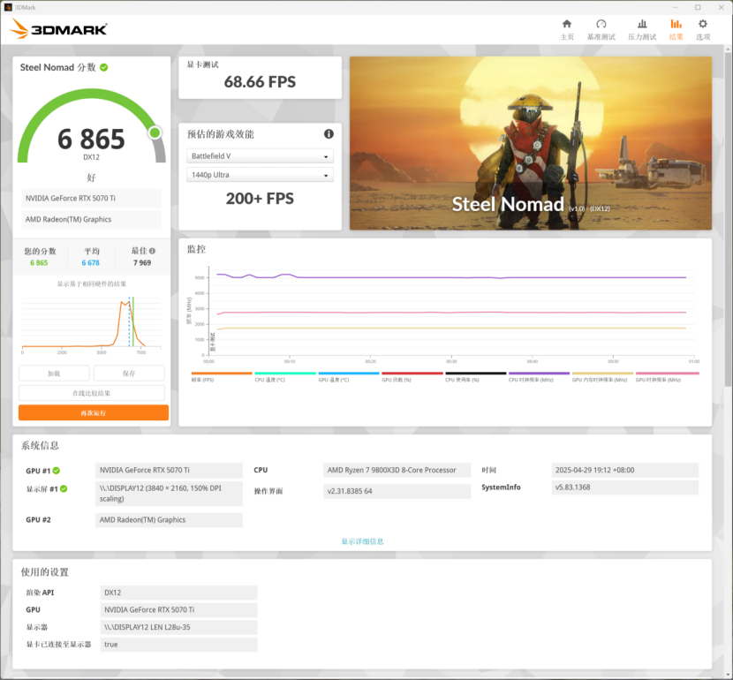The width and height of the screenshot is (733, 680).
Task: Click the 'true' display connected value
Action: coord(178,645)
